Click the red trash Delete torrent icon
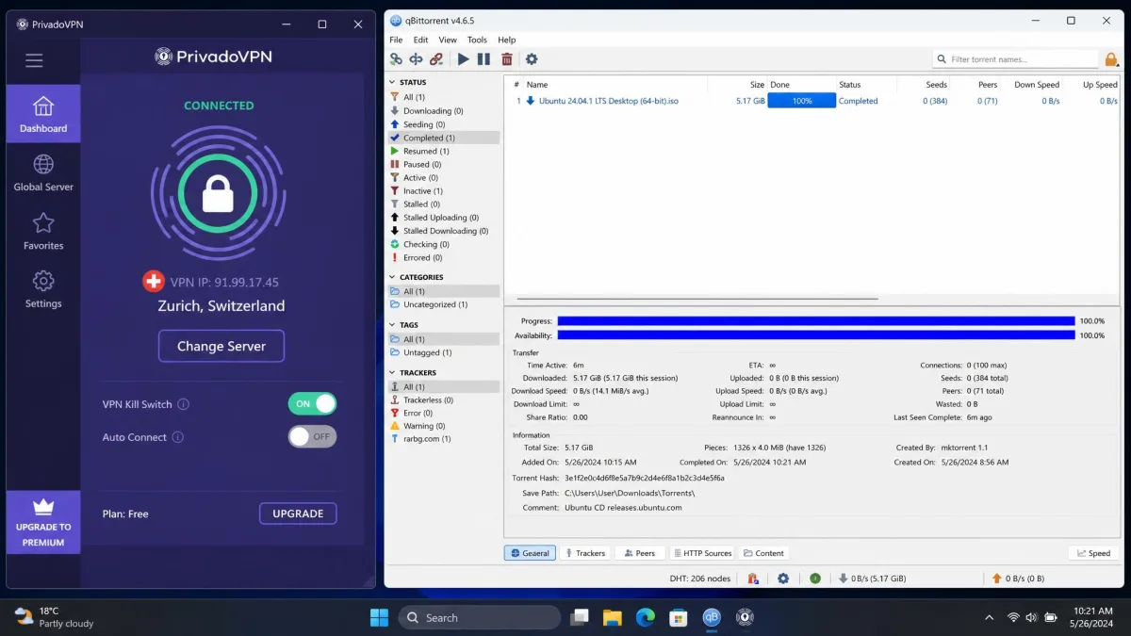1131x636 pixels. pyautogui.click(x=507, y=58)
